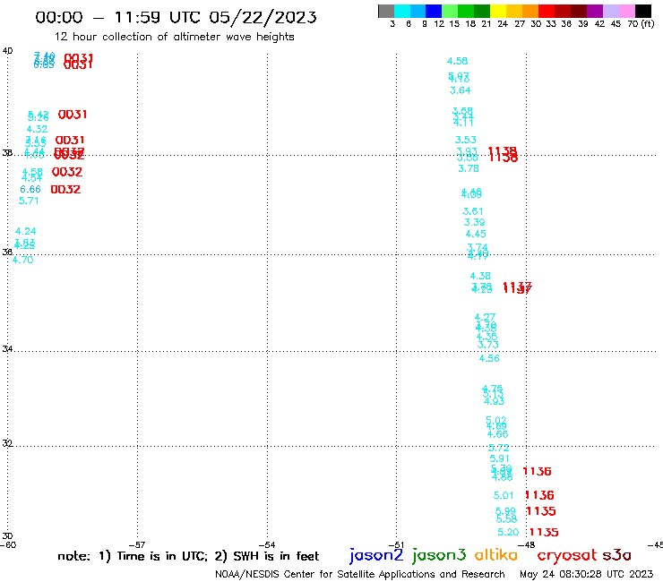This screenshot has width=663, height=582.
Task: Click the longitude axis label -57
Action: pos(137,545)
